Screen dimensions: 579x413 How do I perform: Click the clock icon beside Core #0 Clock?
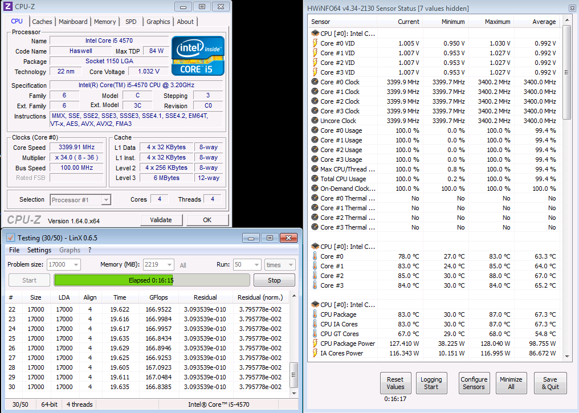pos(315,82)
